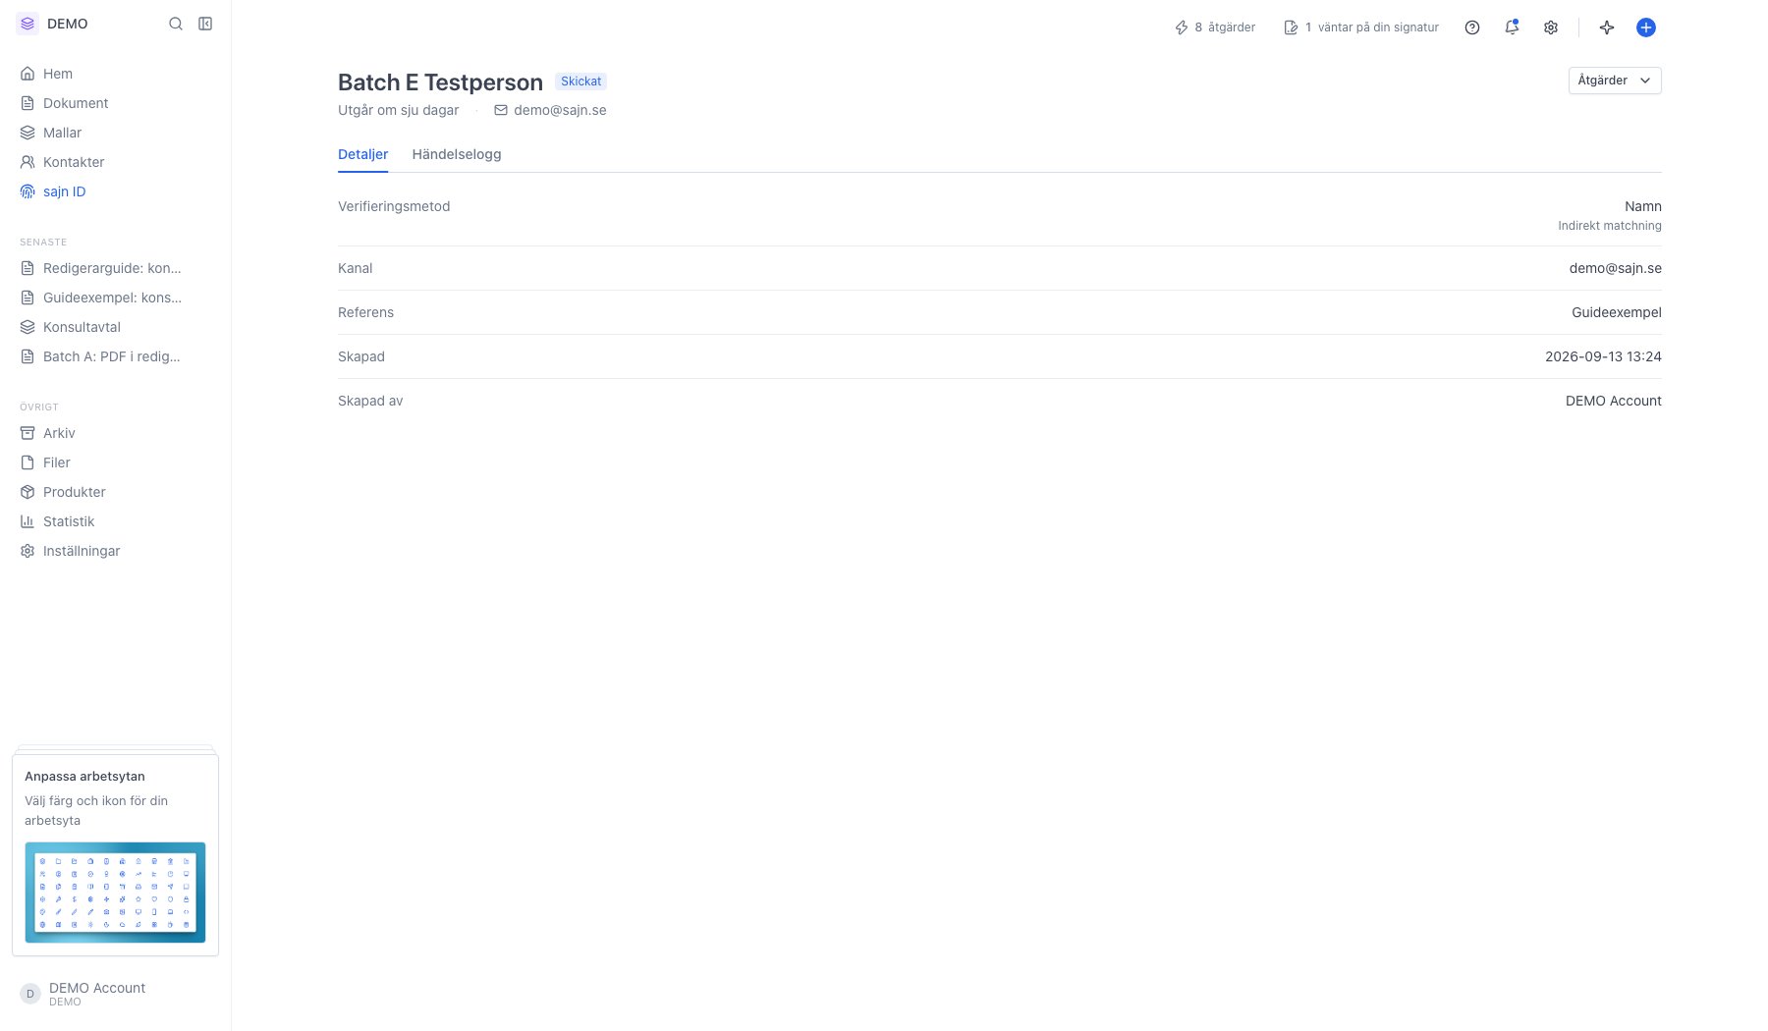This screenshot has height=1031, width=1768.
Task: Open Kontakter in the sidebar
Action: point(115,162)
